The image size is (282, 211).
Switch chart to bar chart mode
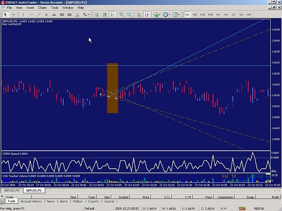click(x=97, y=15)
